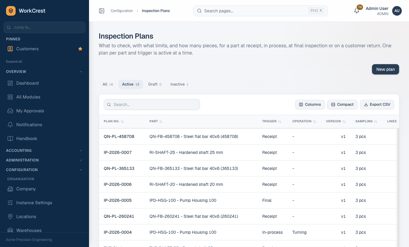409x247 pixels.
Task: Focus the Search pages field
Action: point(260,11)
